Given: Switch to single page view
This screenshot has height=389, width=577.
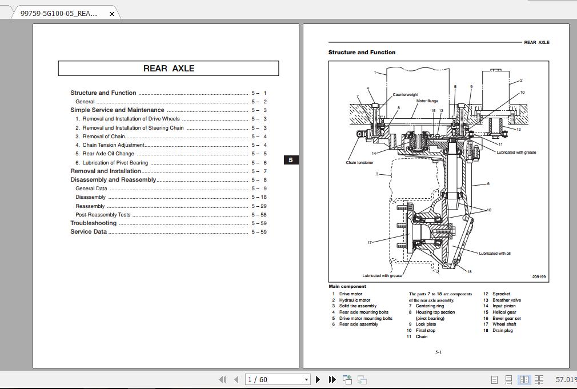Looking at the screenshot, I should pos(495,379).
